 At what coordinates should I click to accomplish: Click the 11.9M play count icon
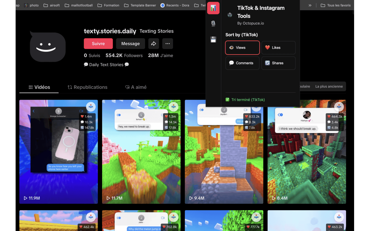pos(25,198)
